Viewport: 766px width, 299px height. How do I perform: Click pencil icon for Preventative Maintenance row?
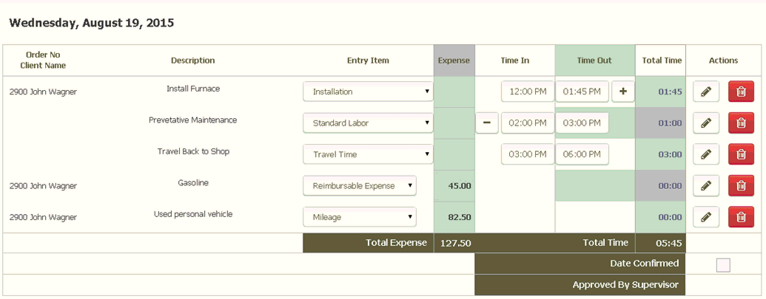(x=706, y=123)
